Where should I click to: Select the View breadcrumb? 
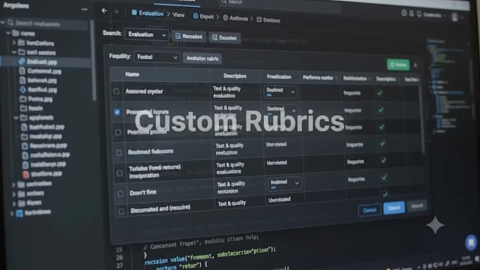pyautogui.click(x=178, y=15)
